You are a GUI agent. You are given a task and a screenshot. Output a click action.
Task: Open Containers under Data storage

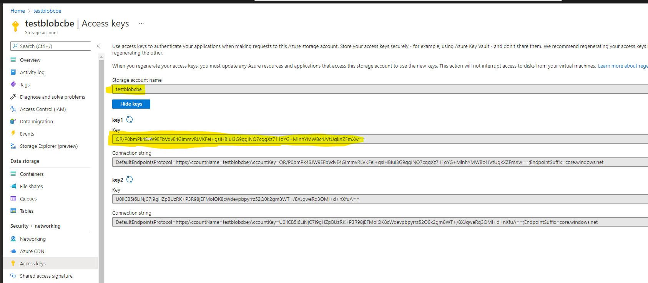point(32,174)
